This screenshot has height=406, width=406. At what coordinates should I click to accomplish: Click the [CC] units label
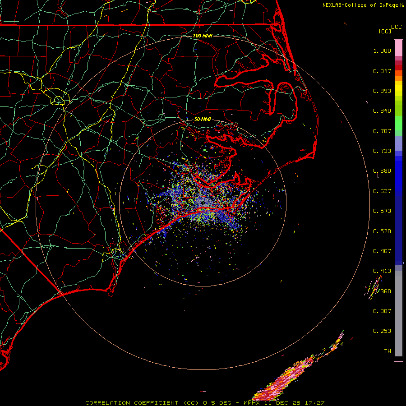click(x=385, y=31)
